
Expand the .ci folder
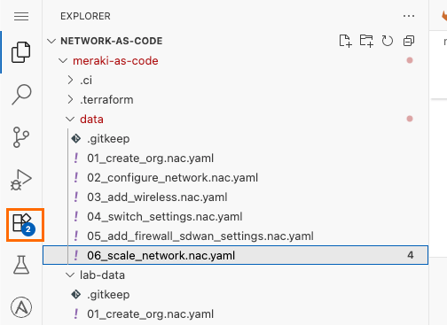pos(70,80)
